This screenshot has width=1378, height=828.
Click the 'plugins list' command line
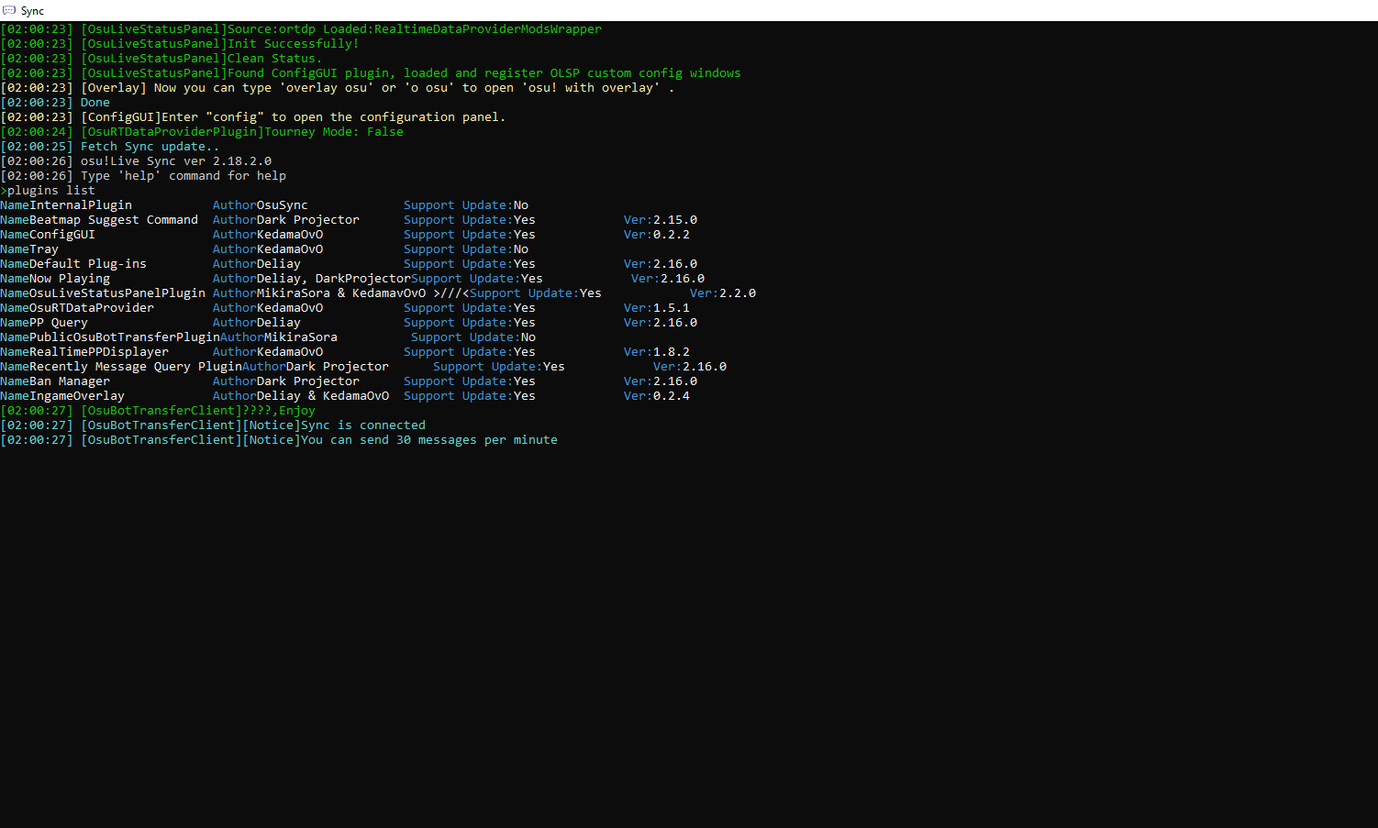[48, 191]
